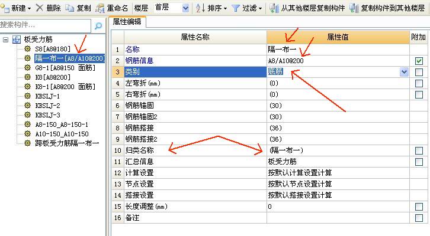Select tree item S8[A8@180]

[x=53, y=49]
